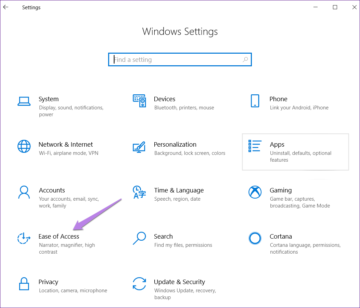Open the Cortana circle icon

[x=255, y=238]
